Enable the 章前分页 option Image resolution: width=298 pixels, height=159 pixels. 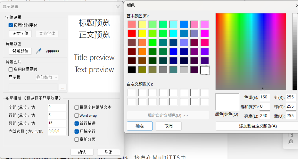[77, 139]
